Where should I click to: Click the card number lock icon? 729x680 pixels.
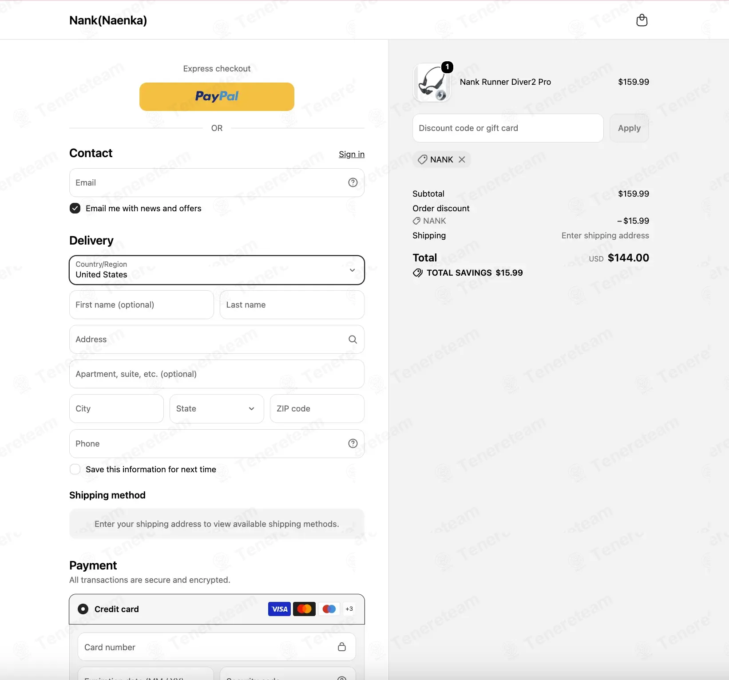tap(342, 647)
